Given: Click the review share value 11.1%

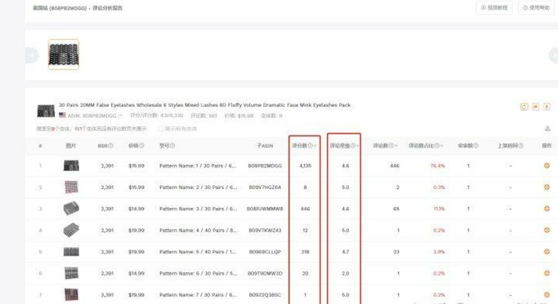Looking at the screenshot, I should 439,209.
